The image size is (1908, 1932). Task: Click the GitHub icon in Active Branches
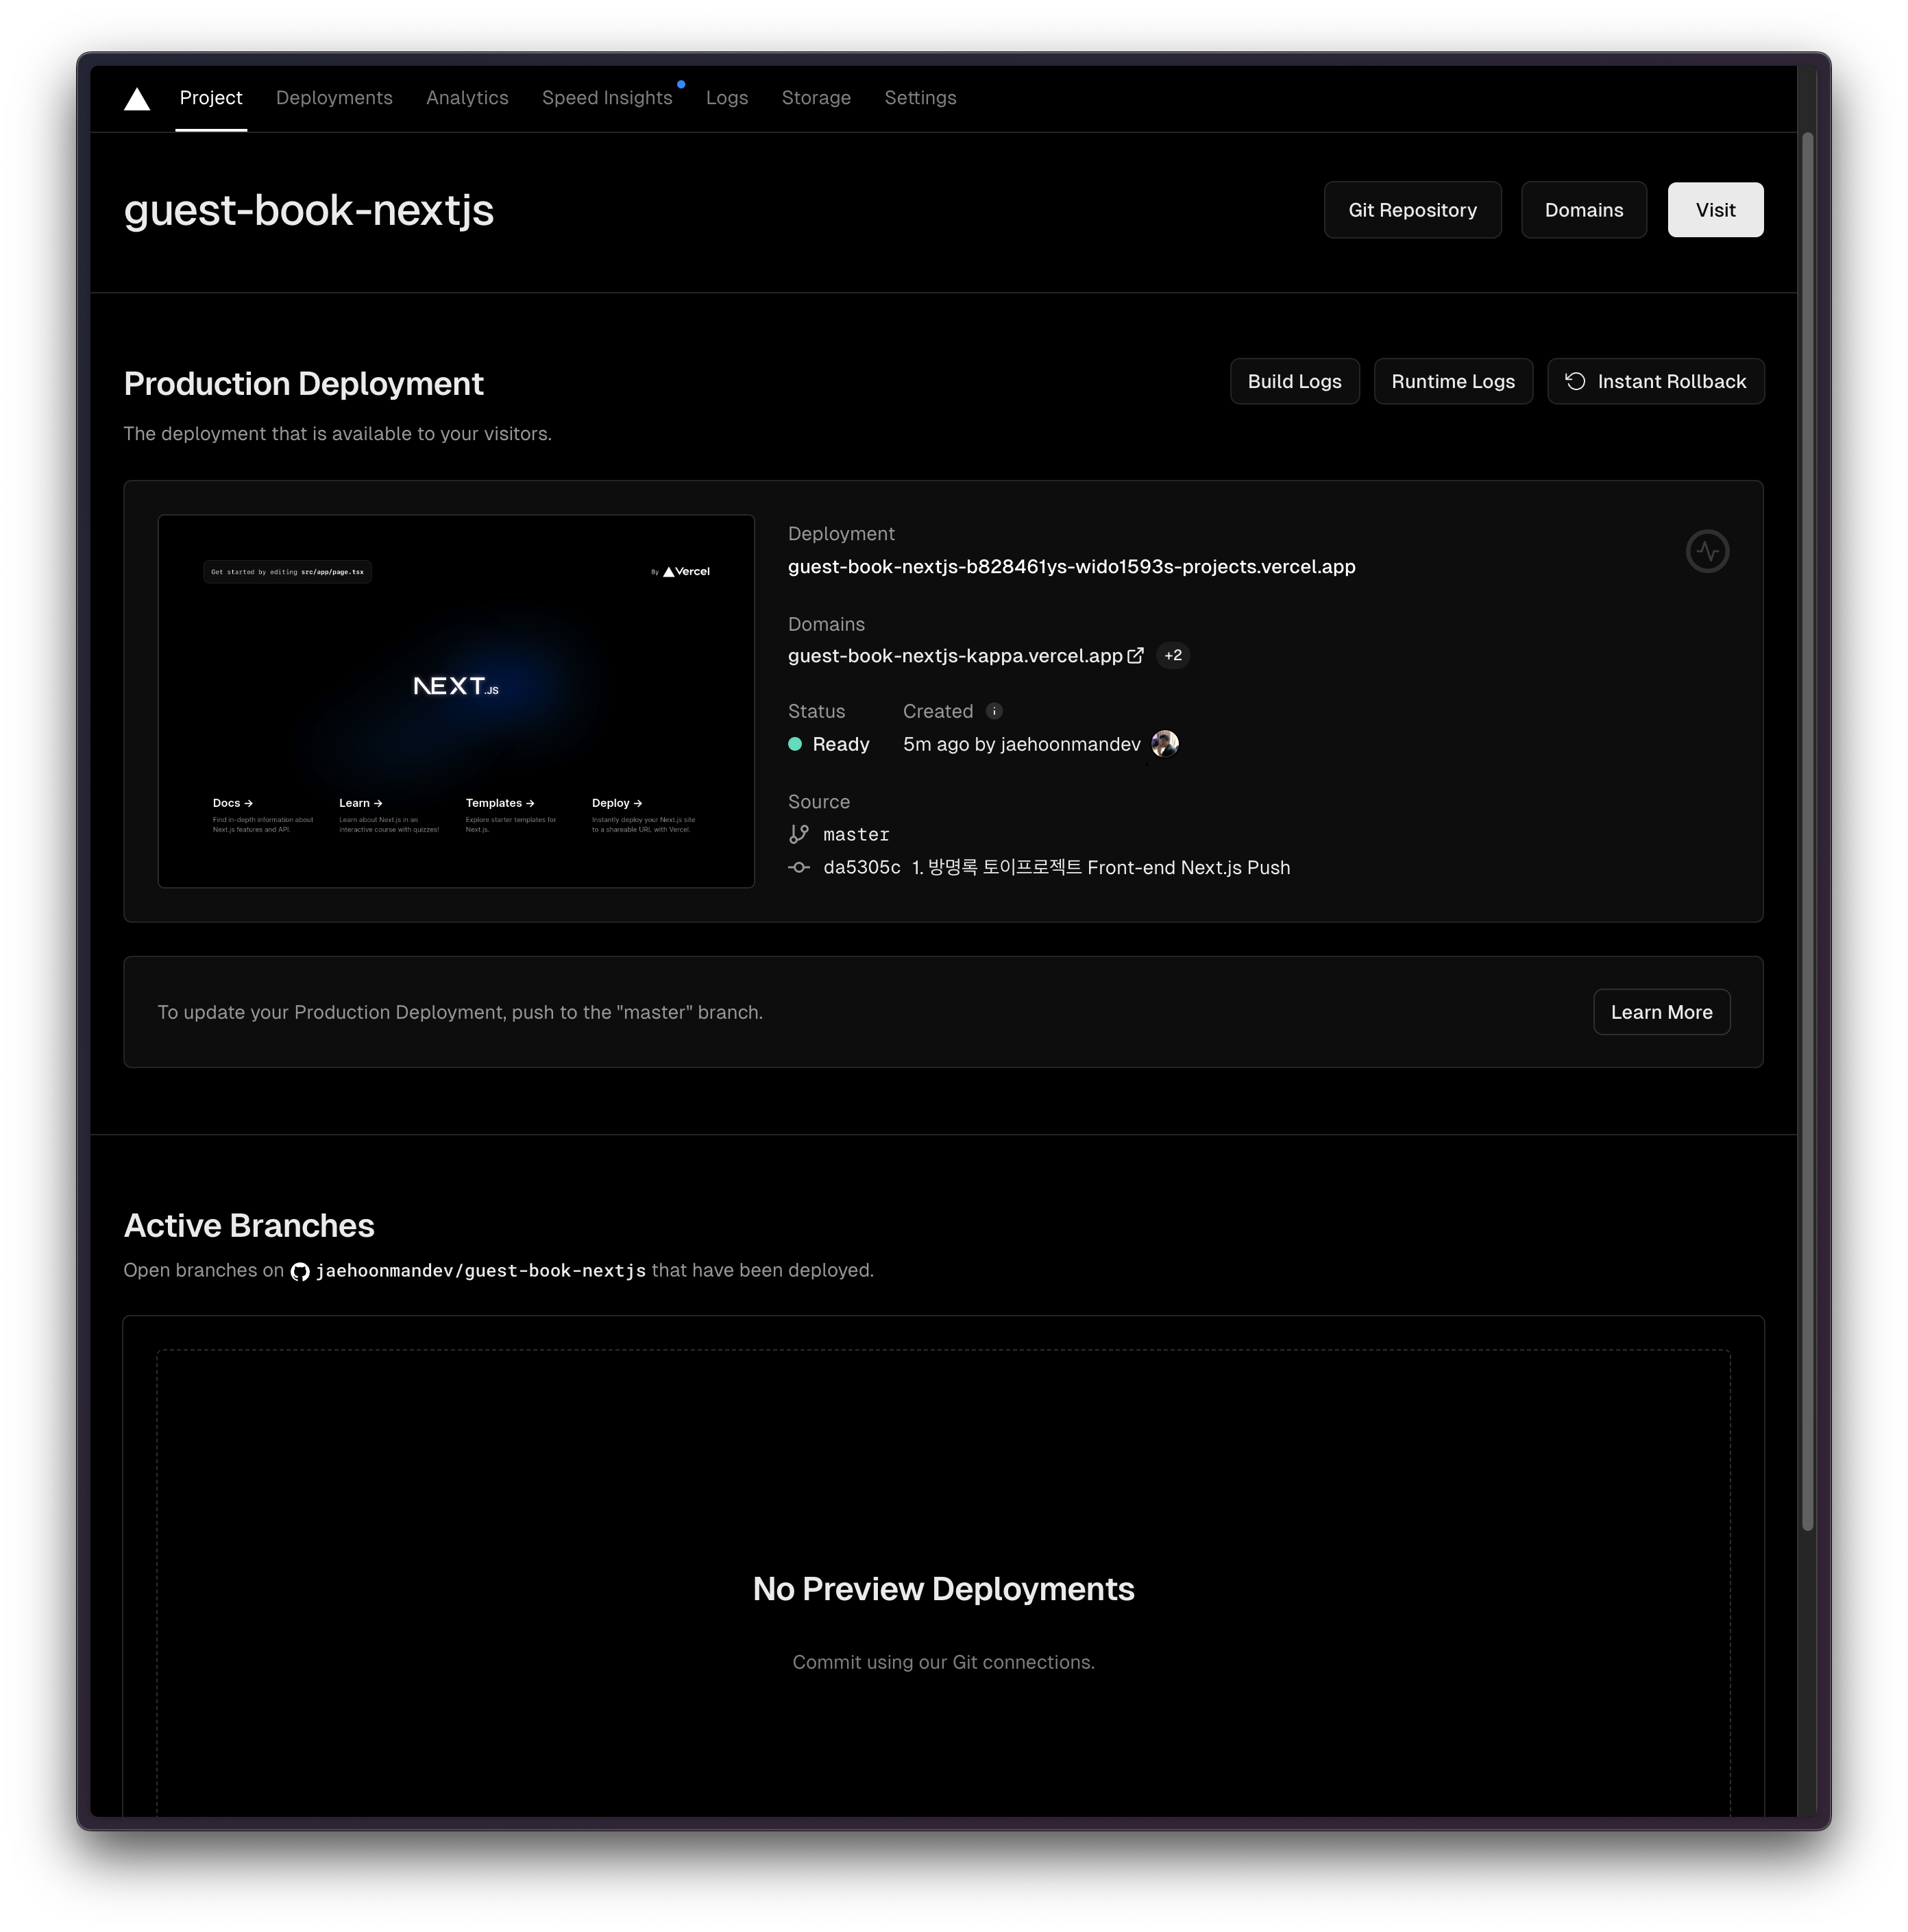pos(300,1272)
